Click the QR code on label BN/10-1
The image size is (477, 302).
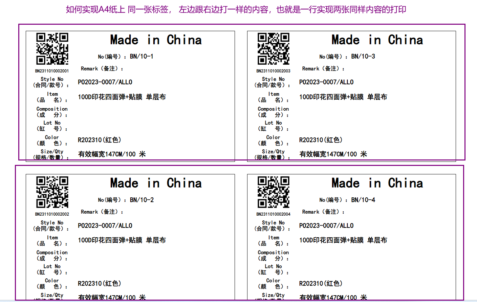(52, 49)
